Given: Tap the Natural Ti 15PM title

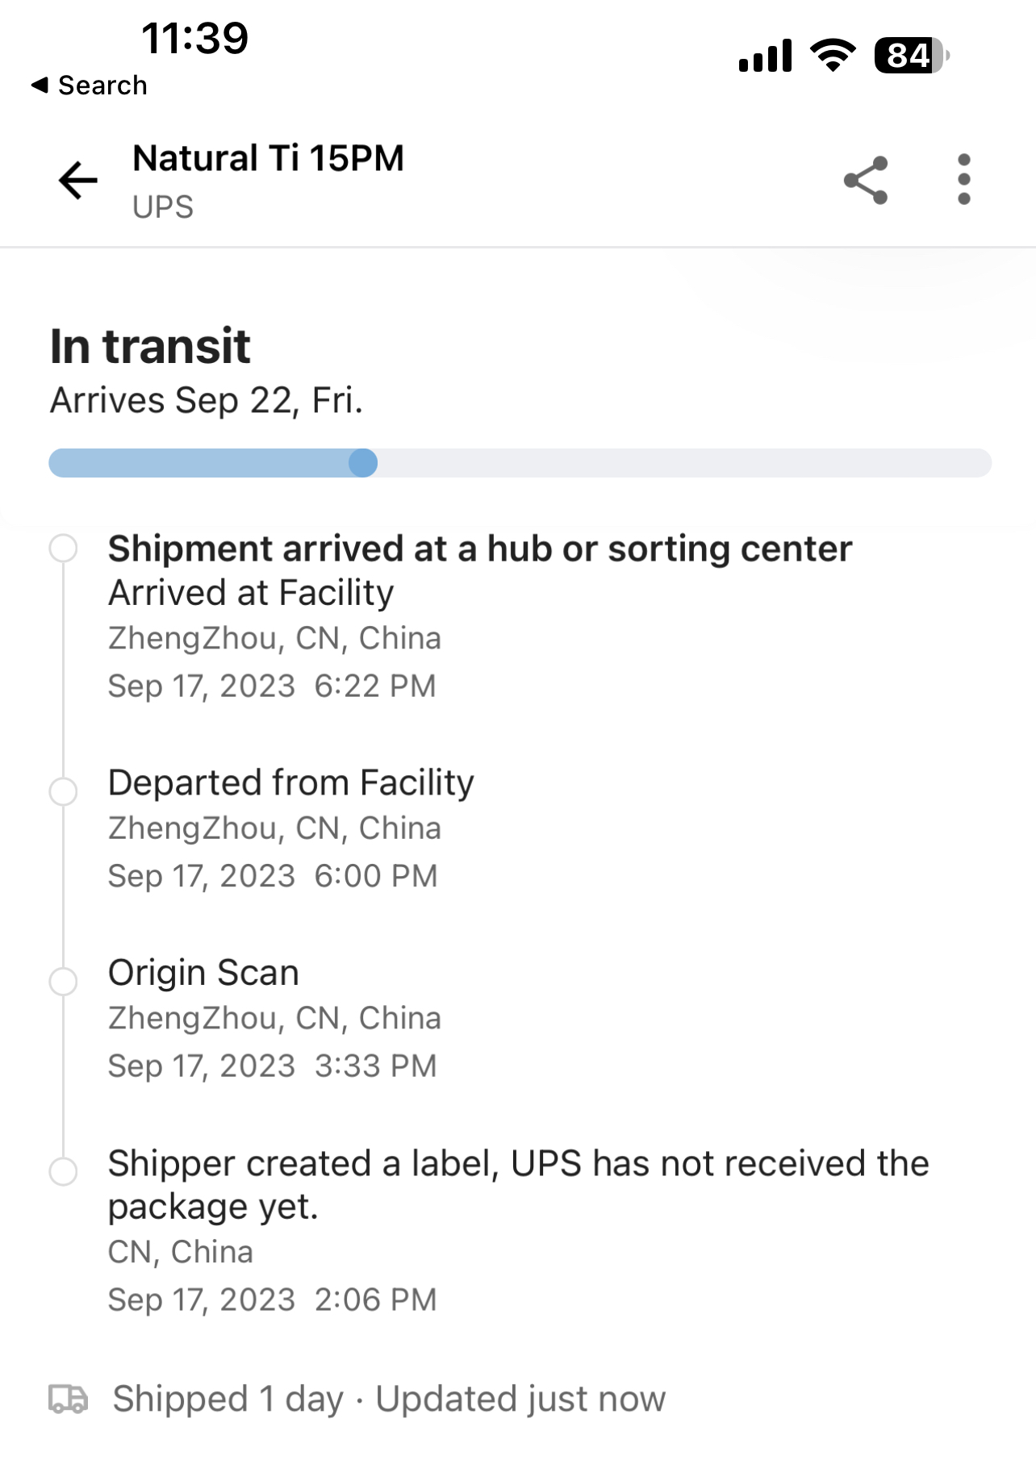Looking at the screenshot, I should click(268, 158).
